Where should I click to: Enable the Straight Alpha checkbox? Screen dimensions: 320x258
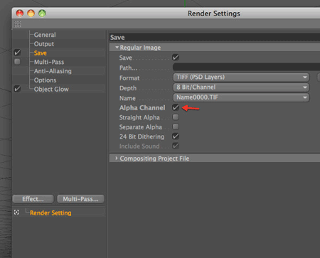pos(176,117)
